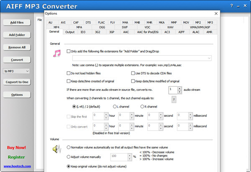Select Keep original volume option
The image size is (251, 172).
pyautogui.click(x=69, y=167)
